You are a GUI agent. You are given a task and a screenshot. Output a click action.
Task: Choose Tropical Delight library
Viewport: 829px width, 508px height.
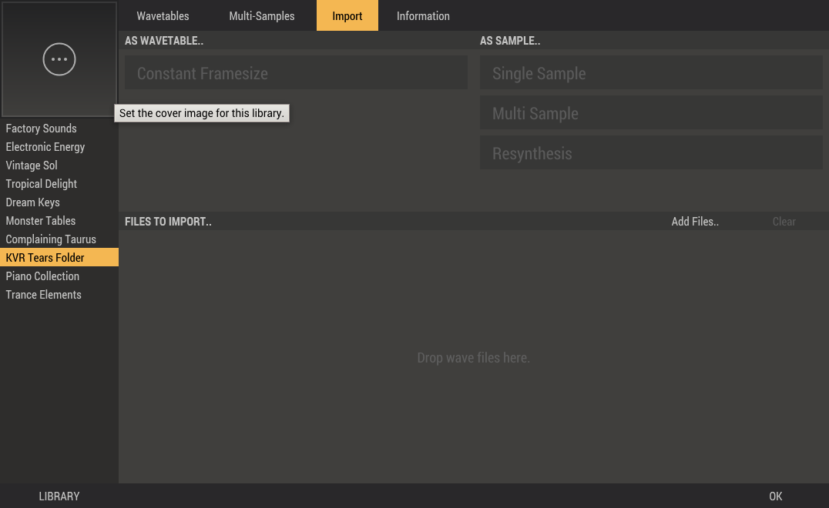coord(42,184)
